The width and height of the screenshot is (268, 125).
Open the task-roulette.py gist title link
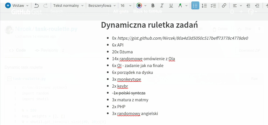56,29
